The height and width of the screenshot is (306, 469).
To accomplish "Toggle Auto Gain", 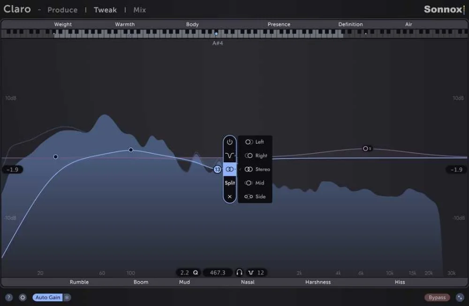I will (48, 297).
